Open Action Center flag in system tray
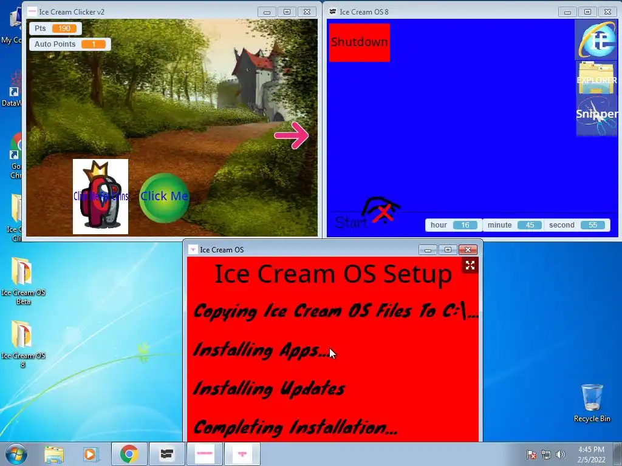622x466 pixels. pyautogui.click(x=531, y=454)
